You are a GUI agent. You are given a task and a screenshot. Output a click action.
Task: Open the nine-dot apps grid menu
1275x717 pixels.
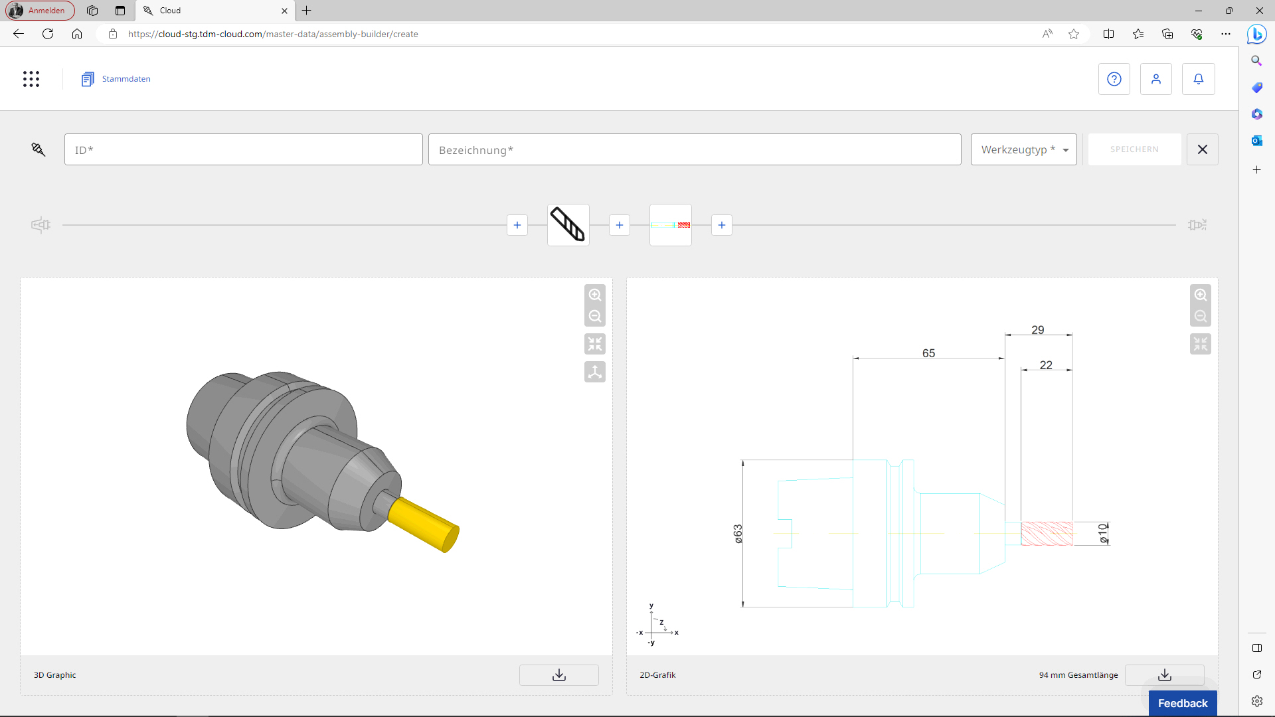pyautogui.click(x=31, y=79)
